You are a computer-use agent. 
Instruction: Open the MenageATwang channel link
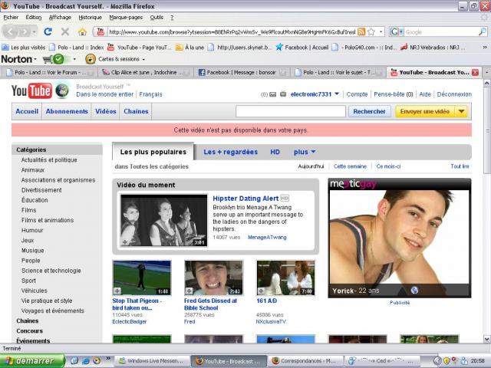coord(267,238)
